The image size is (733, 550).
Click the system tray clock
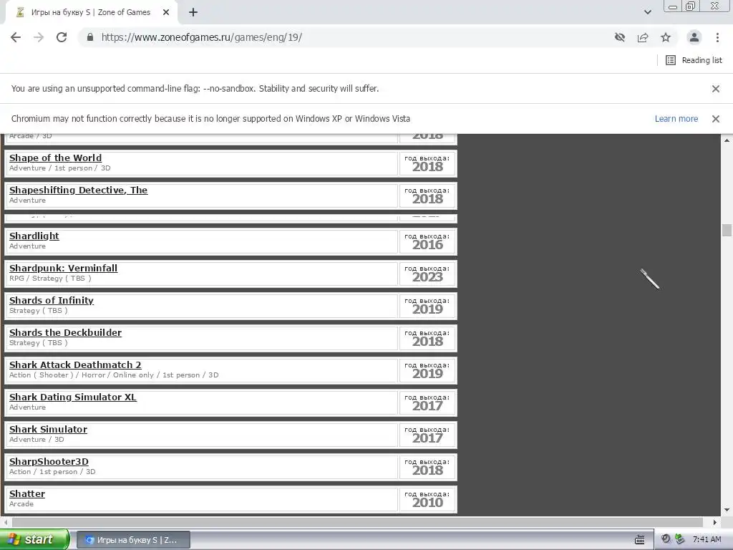coord(707,540)
